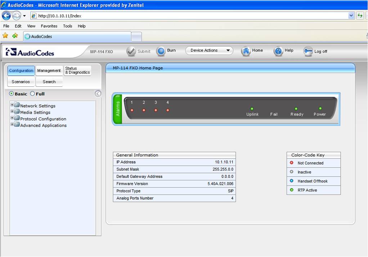
Task: Open the Device Actions dropdown
Action: click(x=209, y=51)
